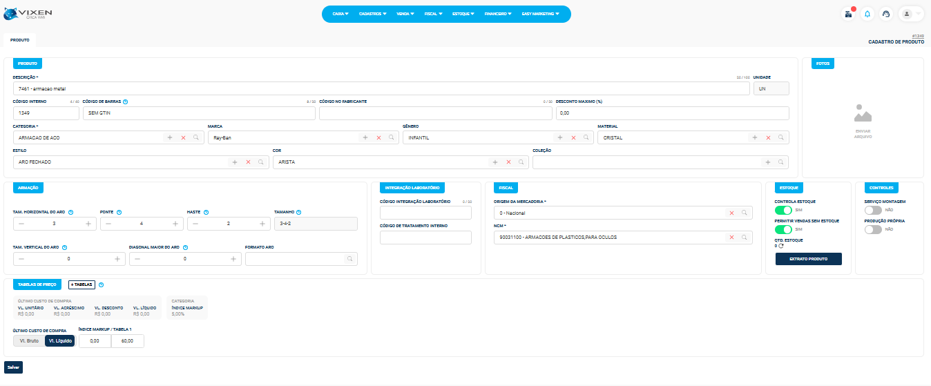This screenshot has height=386, width=931.
Task: Click the support headset icon
Action: [x=886, y=14]
